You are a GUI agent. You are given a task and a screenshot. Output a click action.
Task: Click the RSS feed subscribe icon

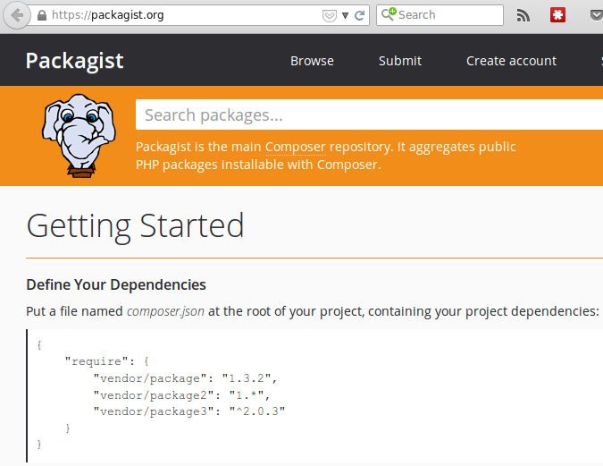pos(523,15)
